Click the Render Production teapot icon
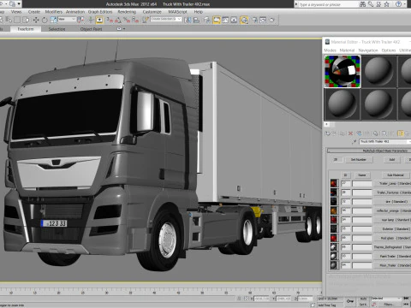 click(x=272, y=20)
